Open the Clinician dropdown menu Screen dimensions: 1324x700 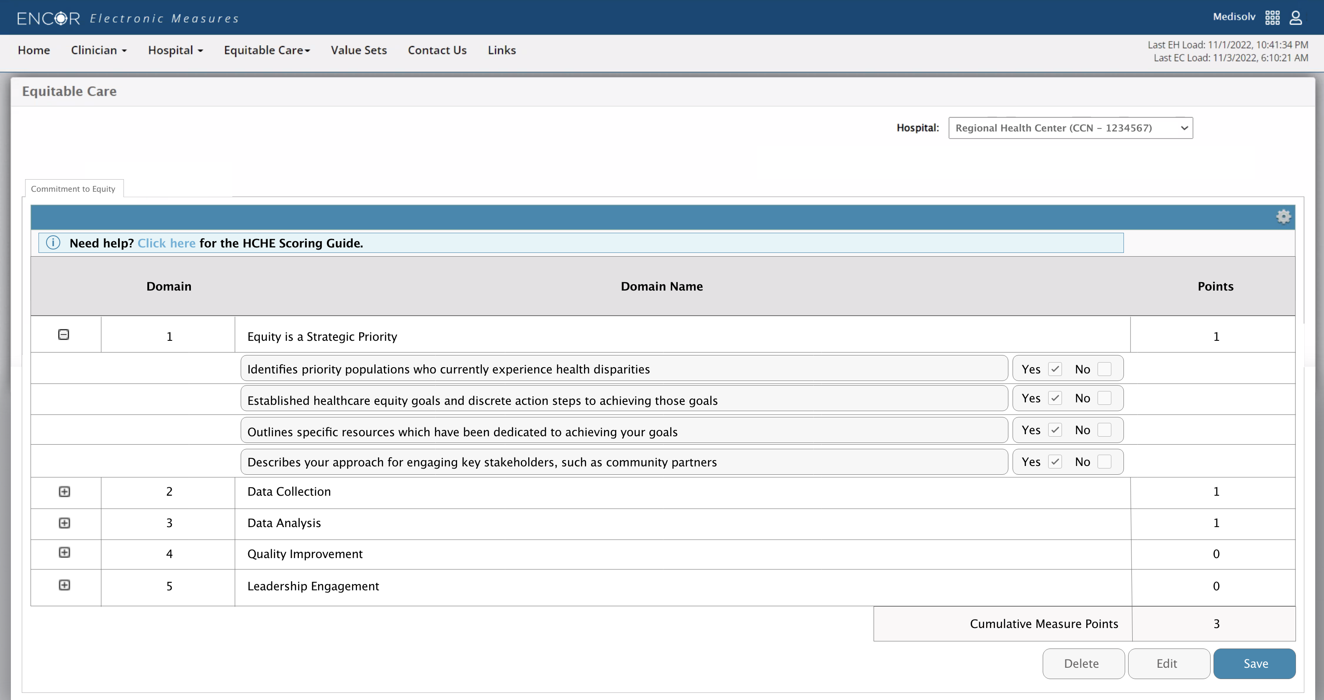coord(99,50)
